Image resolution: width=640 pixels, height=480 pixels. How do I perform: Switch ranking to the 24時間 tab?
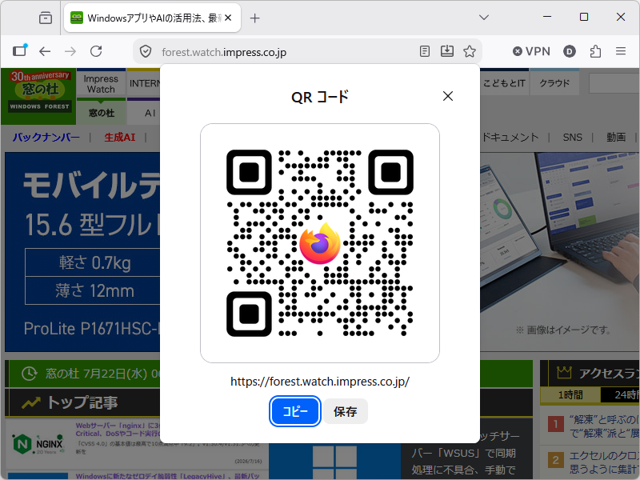(x=621, y=394)
